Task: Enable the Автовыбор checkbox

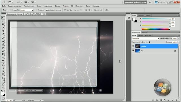Action: (x=10, y=10)
